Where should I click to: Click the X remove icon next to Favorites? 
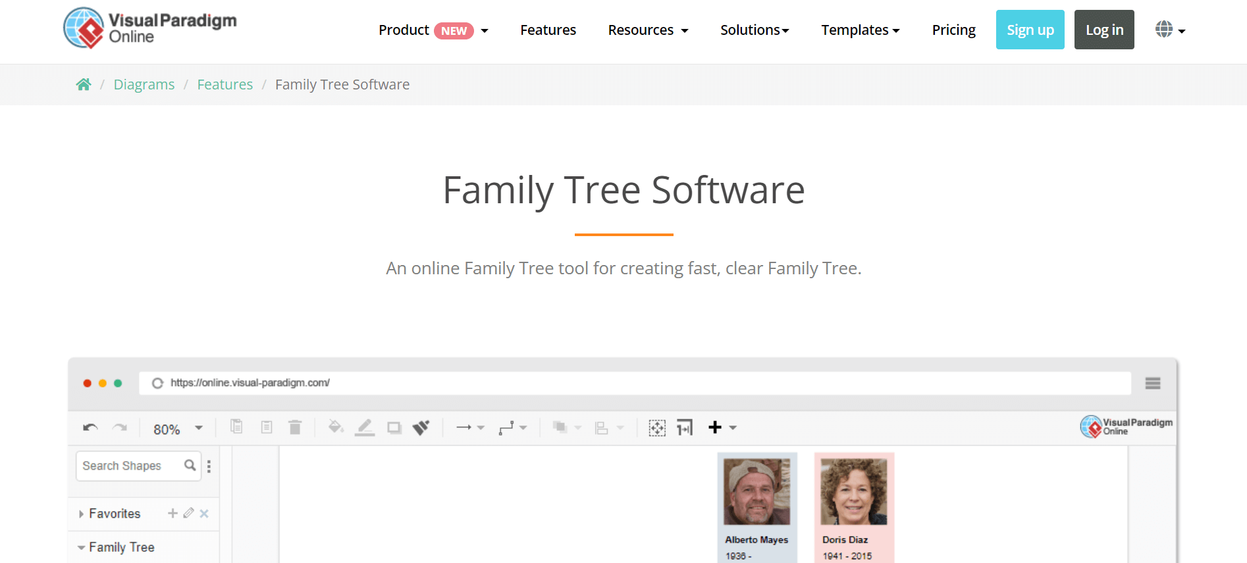[204, 514]
